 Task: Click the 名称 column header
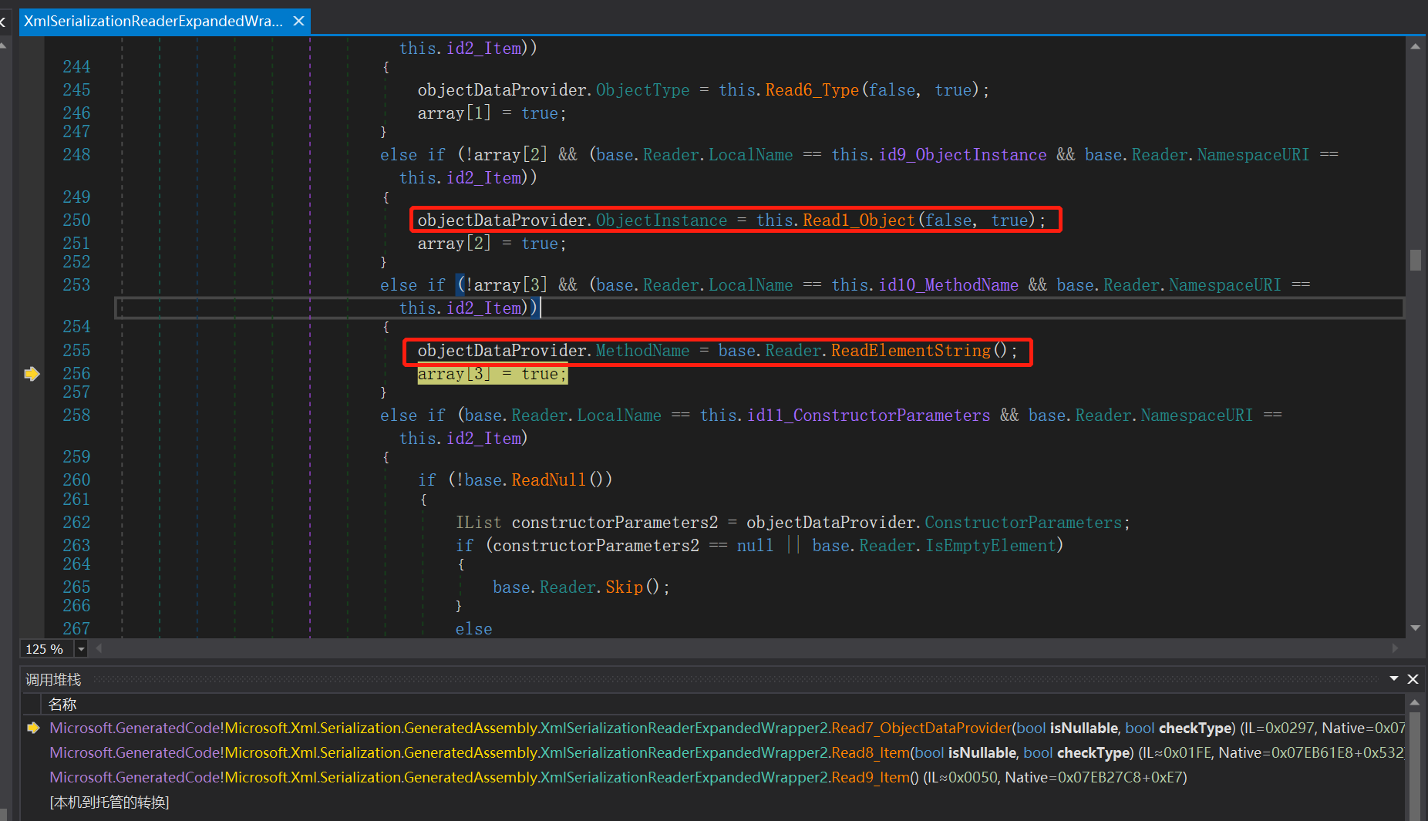[62, 704]
